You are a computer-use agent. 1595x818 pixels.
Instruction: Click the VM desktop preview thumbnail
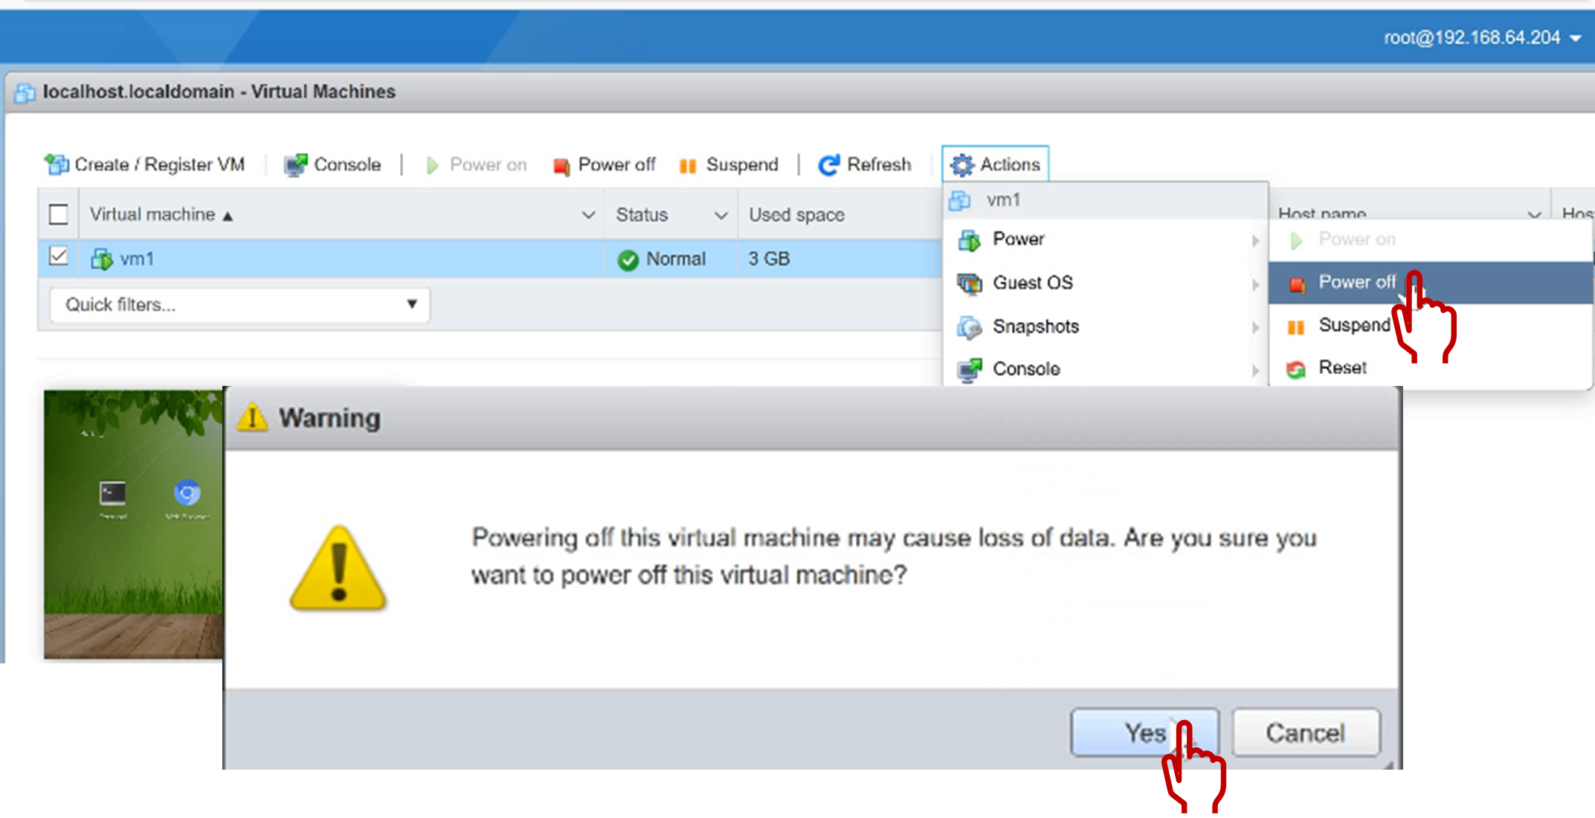133,524
